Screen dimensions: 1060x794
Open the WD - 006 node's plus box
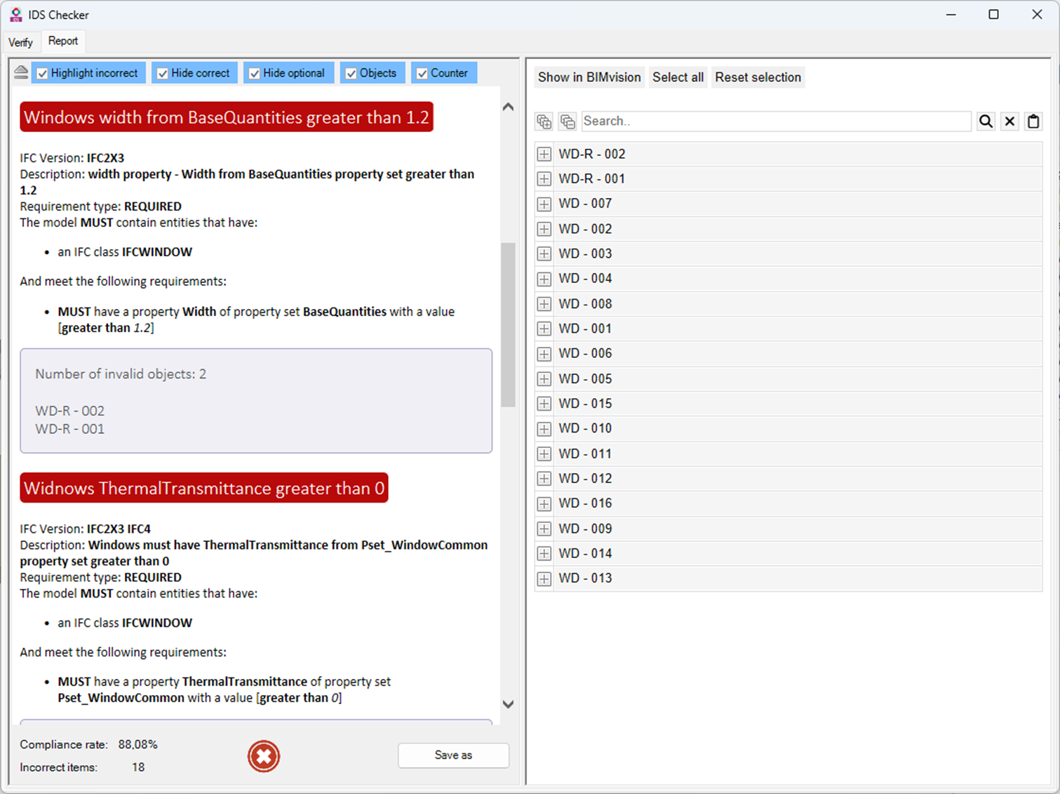click(x=544, y=354)
